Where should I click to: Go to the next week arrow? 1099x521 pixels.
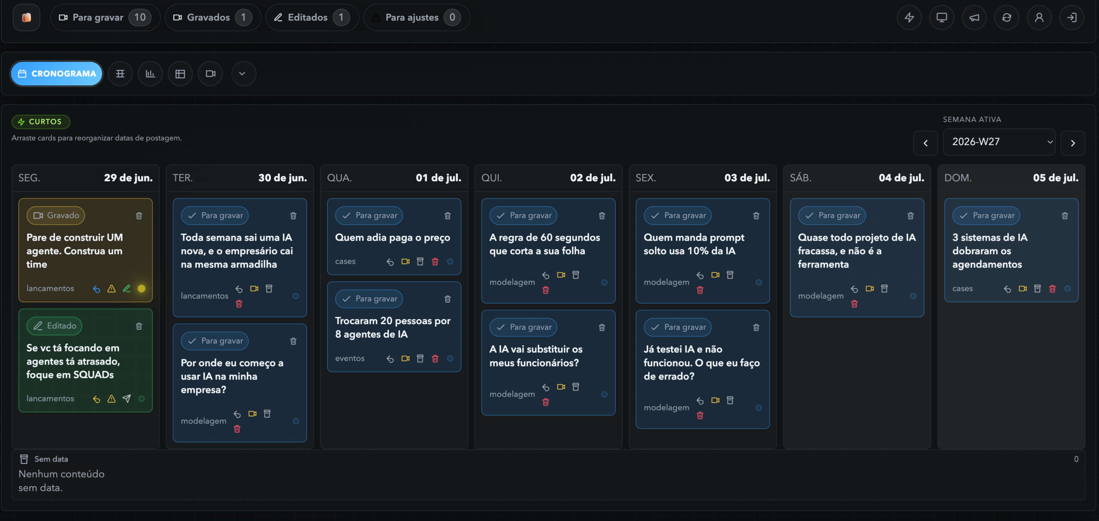[x=1072, y=143]
